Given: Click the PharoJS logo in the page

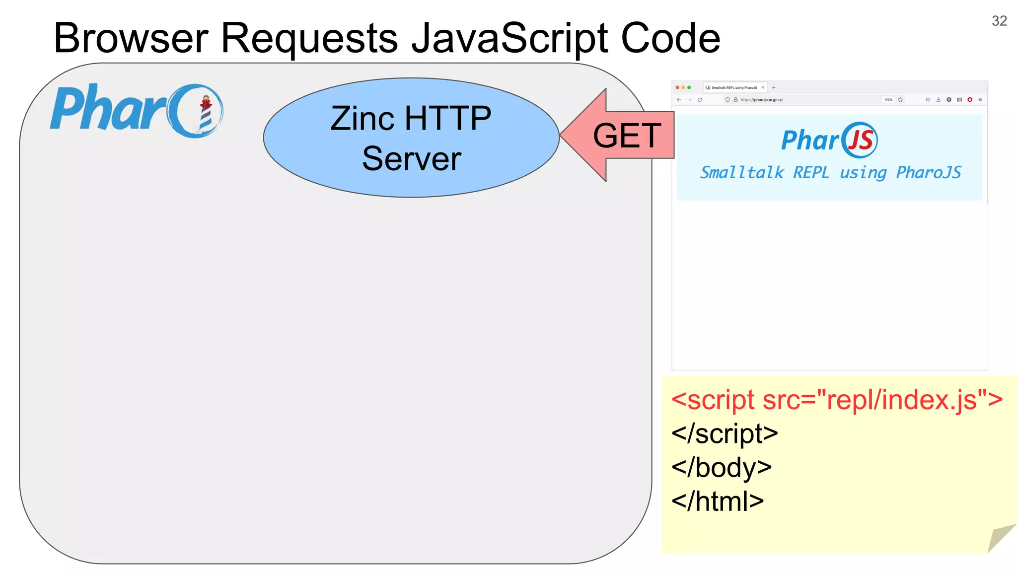Looking at the screenshot, I should 829,140.
